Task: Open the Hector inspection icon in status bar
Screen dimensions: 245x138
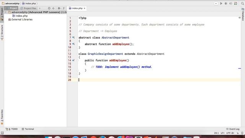Action: click(x=242, y=133)
